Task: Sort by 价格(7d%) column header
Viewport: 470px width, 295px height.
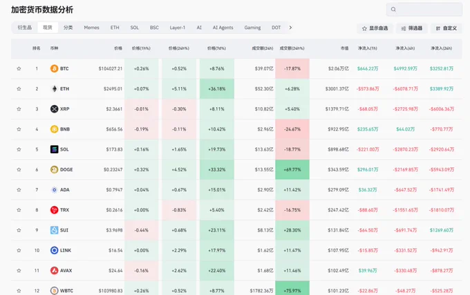Action: (217, 48)
